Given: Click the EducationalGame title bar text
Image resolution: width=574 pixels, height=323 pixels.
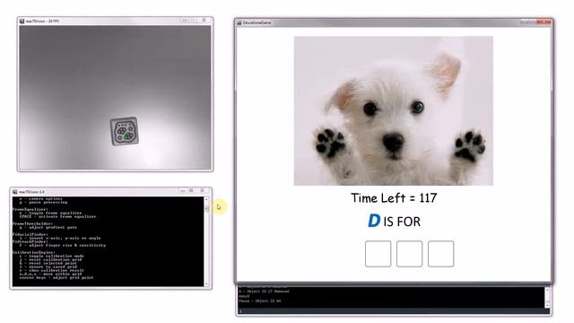Looking at the screenshot, I should [257, 22].
